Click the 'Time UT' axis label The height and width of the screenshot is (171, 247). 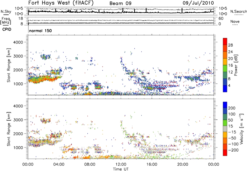(121, 169)
